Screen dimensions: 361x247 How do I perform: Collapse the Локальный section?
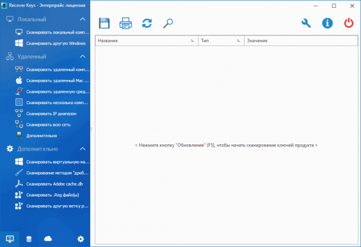coord(82,19)
